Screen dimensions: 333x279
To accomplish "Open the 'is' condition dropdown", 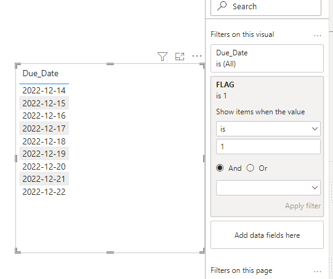I will point(268,128).
